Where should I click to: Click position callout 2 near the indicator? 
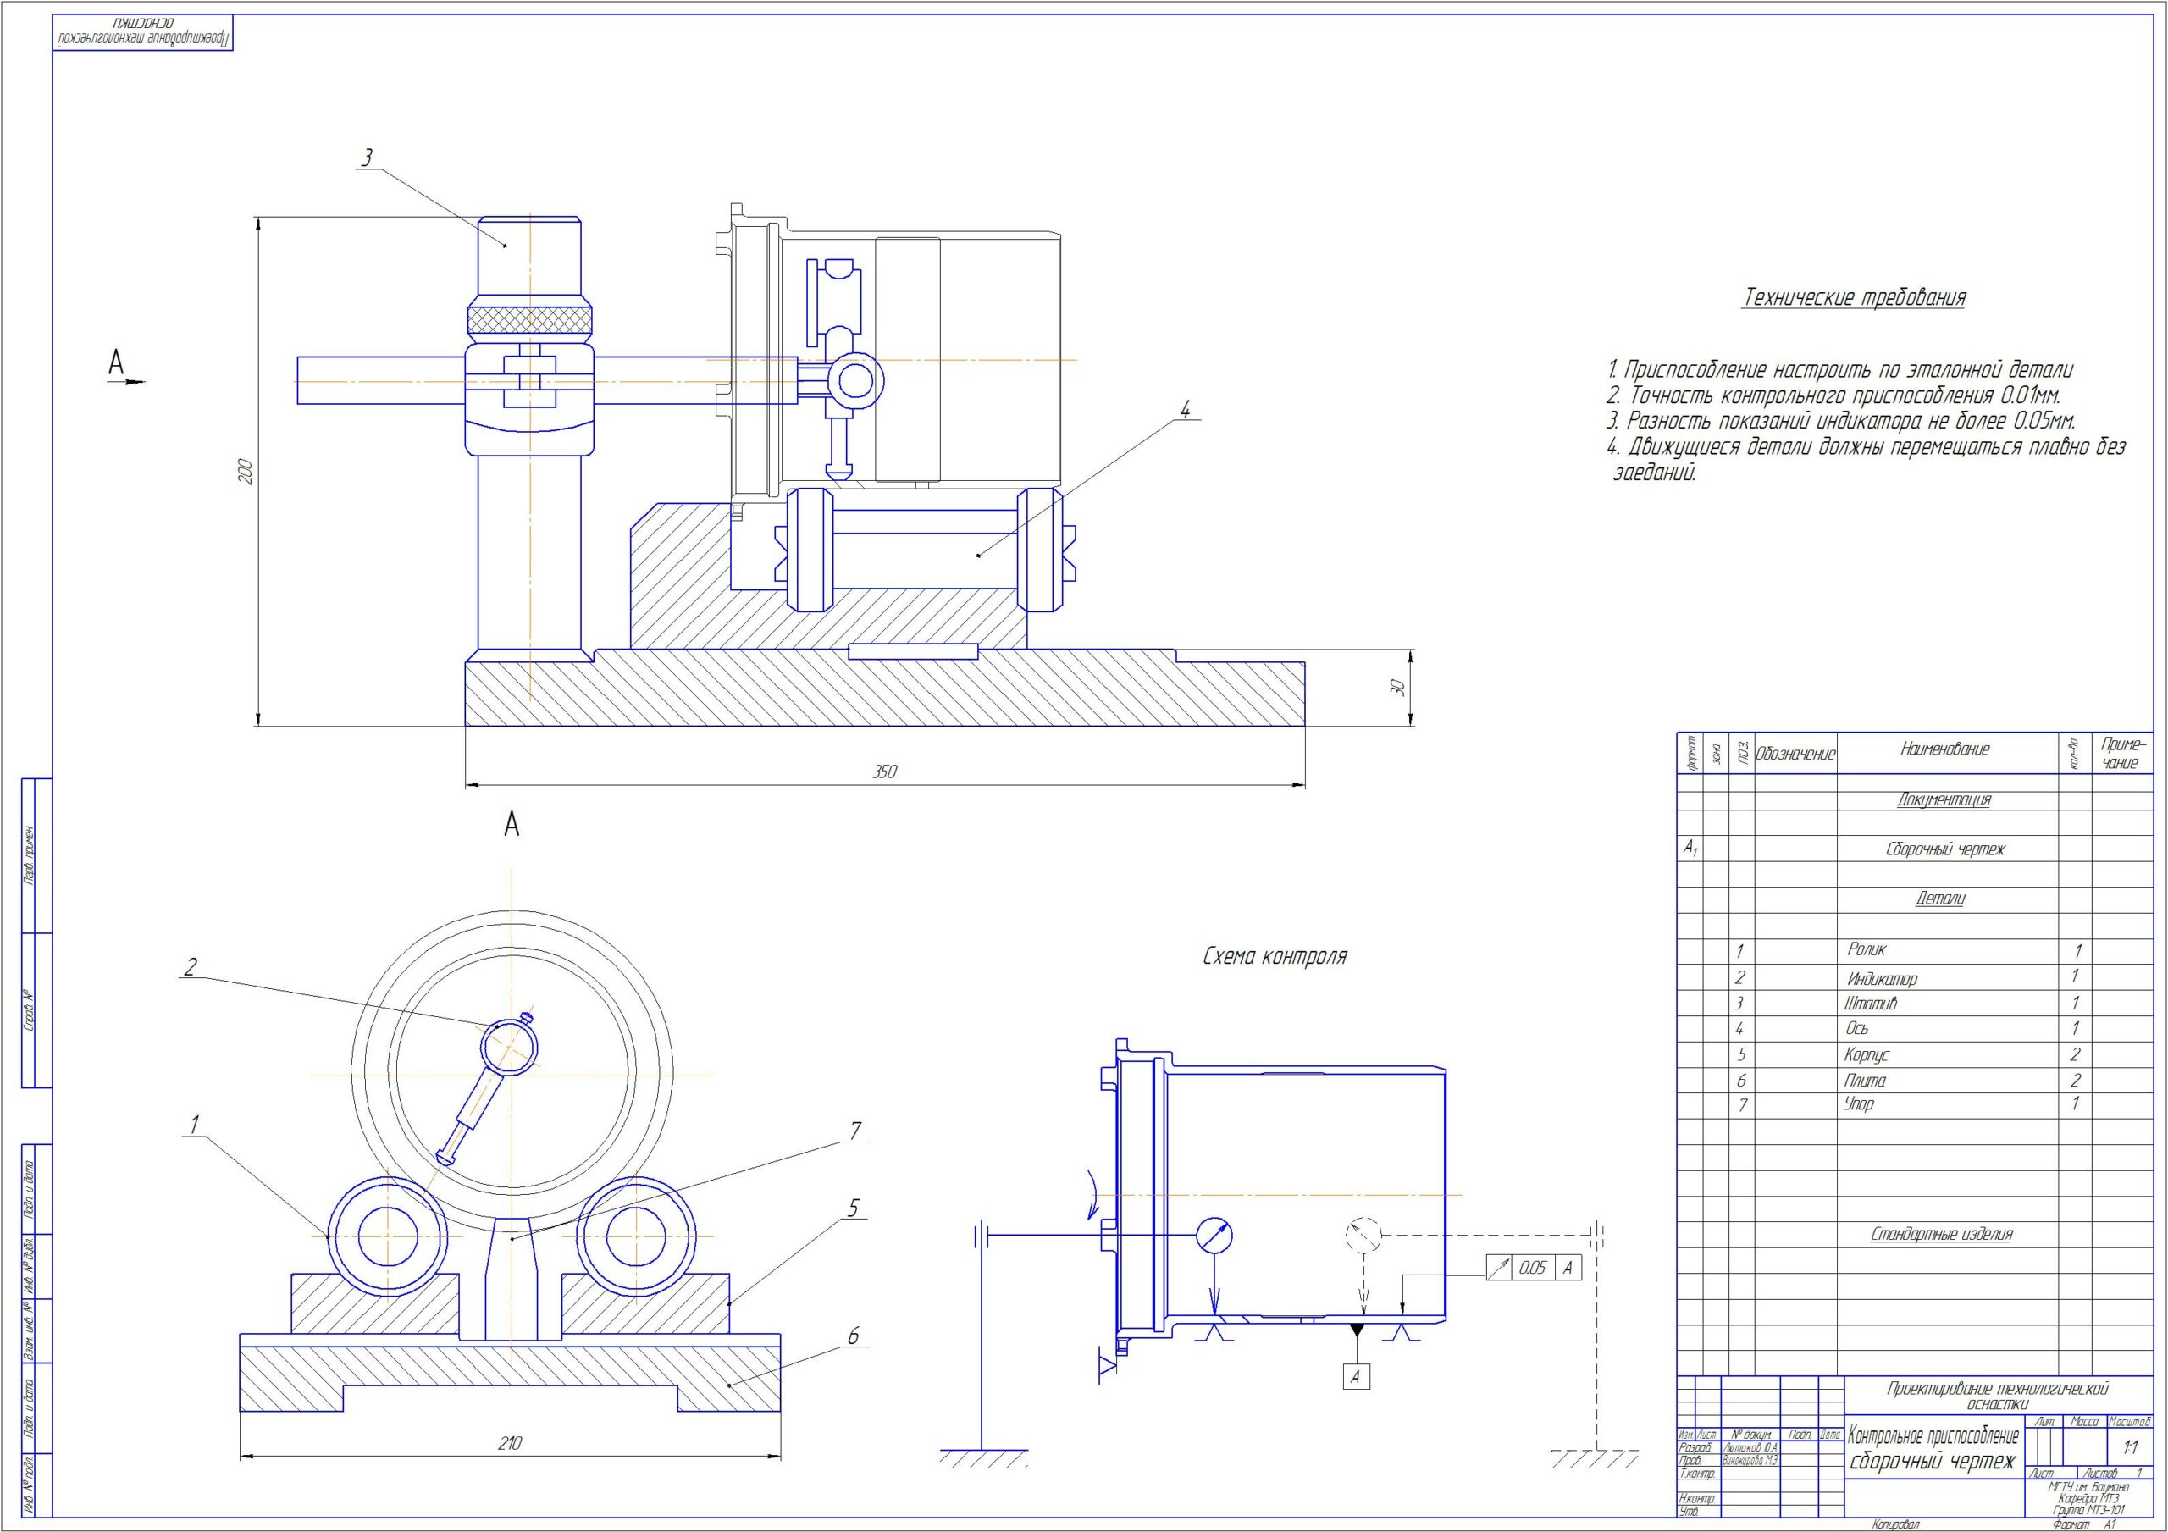[x=191, y=966]
